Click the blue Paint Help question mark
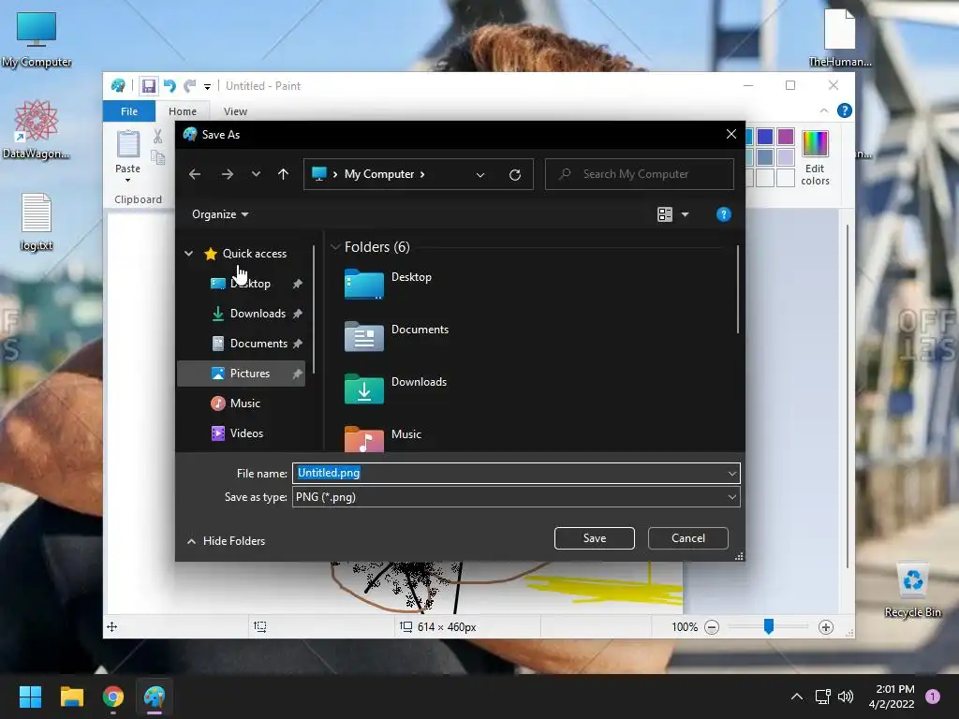This screenshot has width=959, height=719. [844, 110]
